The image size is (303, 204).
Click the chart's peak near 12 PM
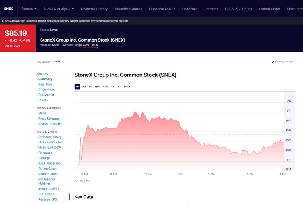click(143, 112)
